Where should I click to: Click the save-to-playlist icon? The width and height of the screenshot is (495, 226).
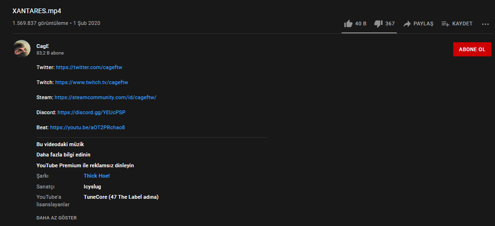(445, 23)
